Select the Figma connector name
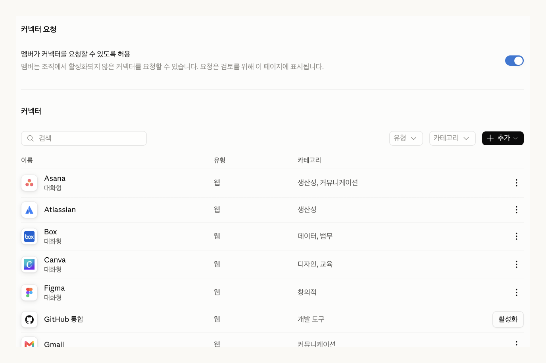Viewport: 546px width, 363px height. click(x=54, y=288)
